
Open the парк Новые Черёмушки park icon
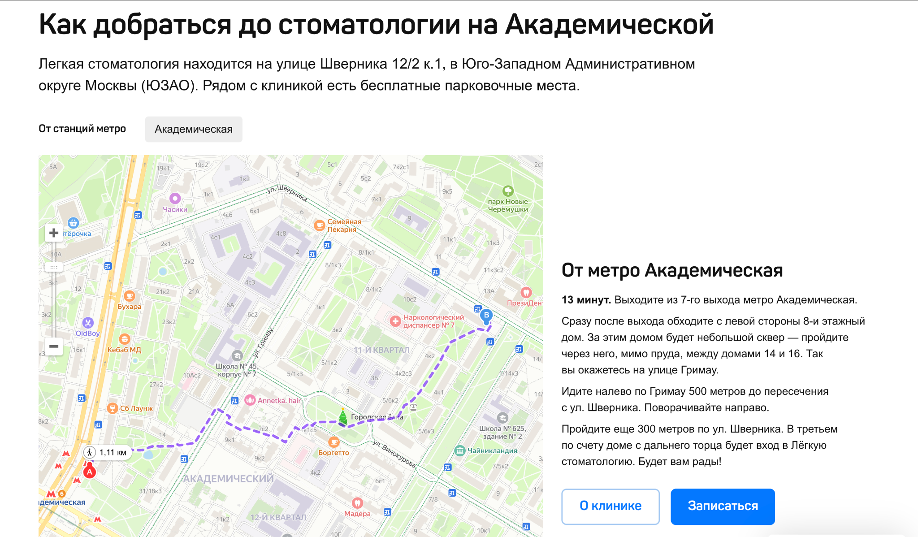pos(508,190)
